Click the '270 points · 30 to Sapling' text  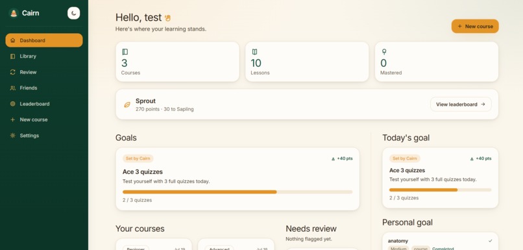(164, 109)
